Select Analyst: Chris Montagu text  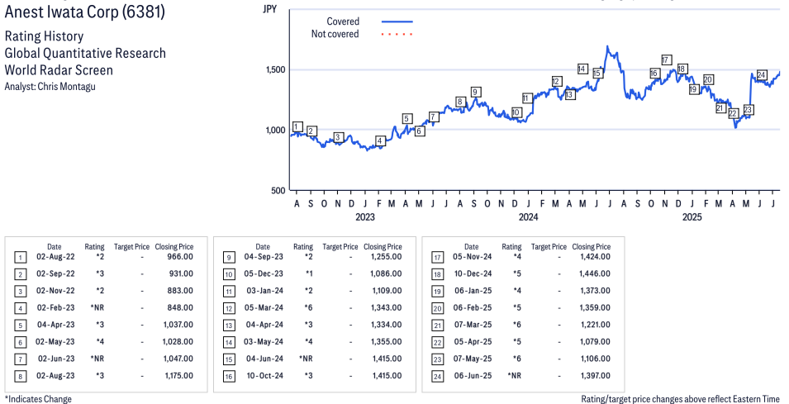pos(50,86)
